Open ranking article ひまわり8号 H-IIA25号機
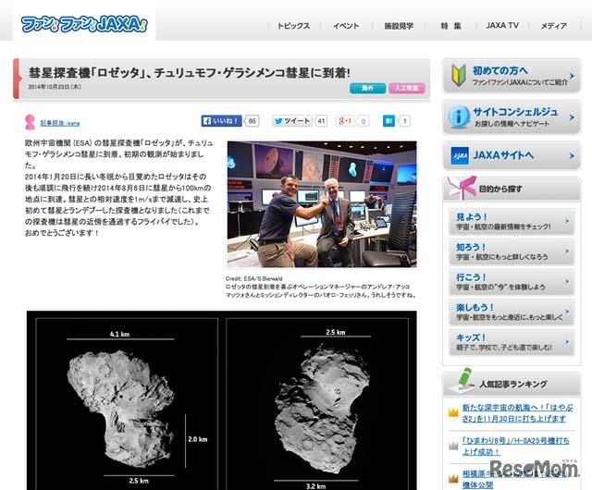This screenshot has width=592, height=490. pos(516,446)
